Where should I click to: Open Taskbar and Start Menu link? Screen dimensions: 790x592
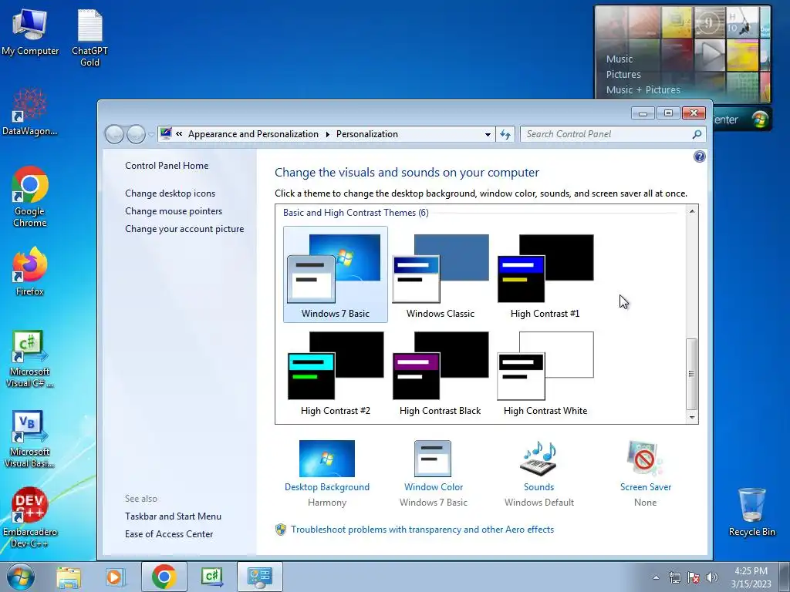coord(173,516)
